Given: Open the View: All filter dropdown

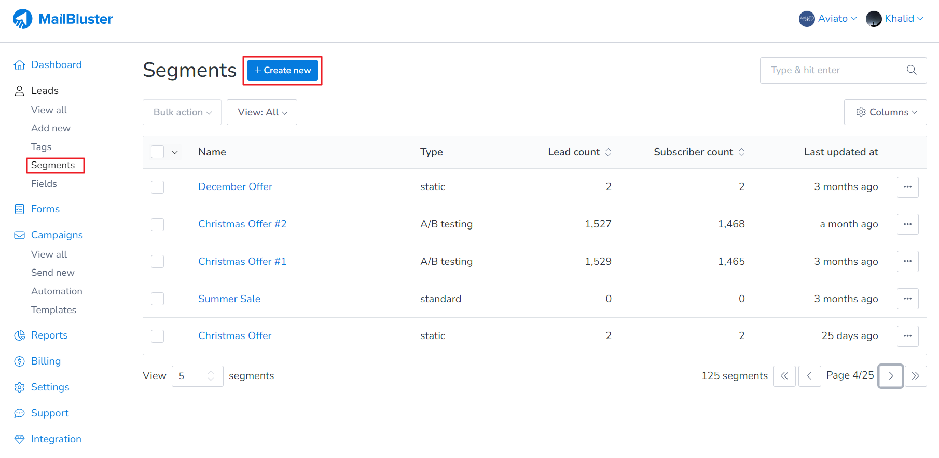Looking at the screenshot, I should pos(262,112).
